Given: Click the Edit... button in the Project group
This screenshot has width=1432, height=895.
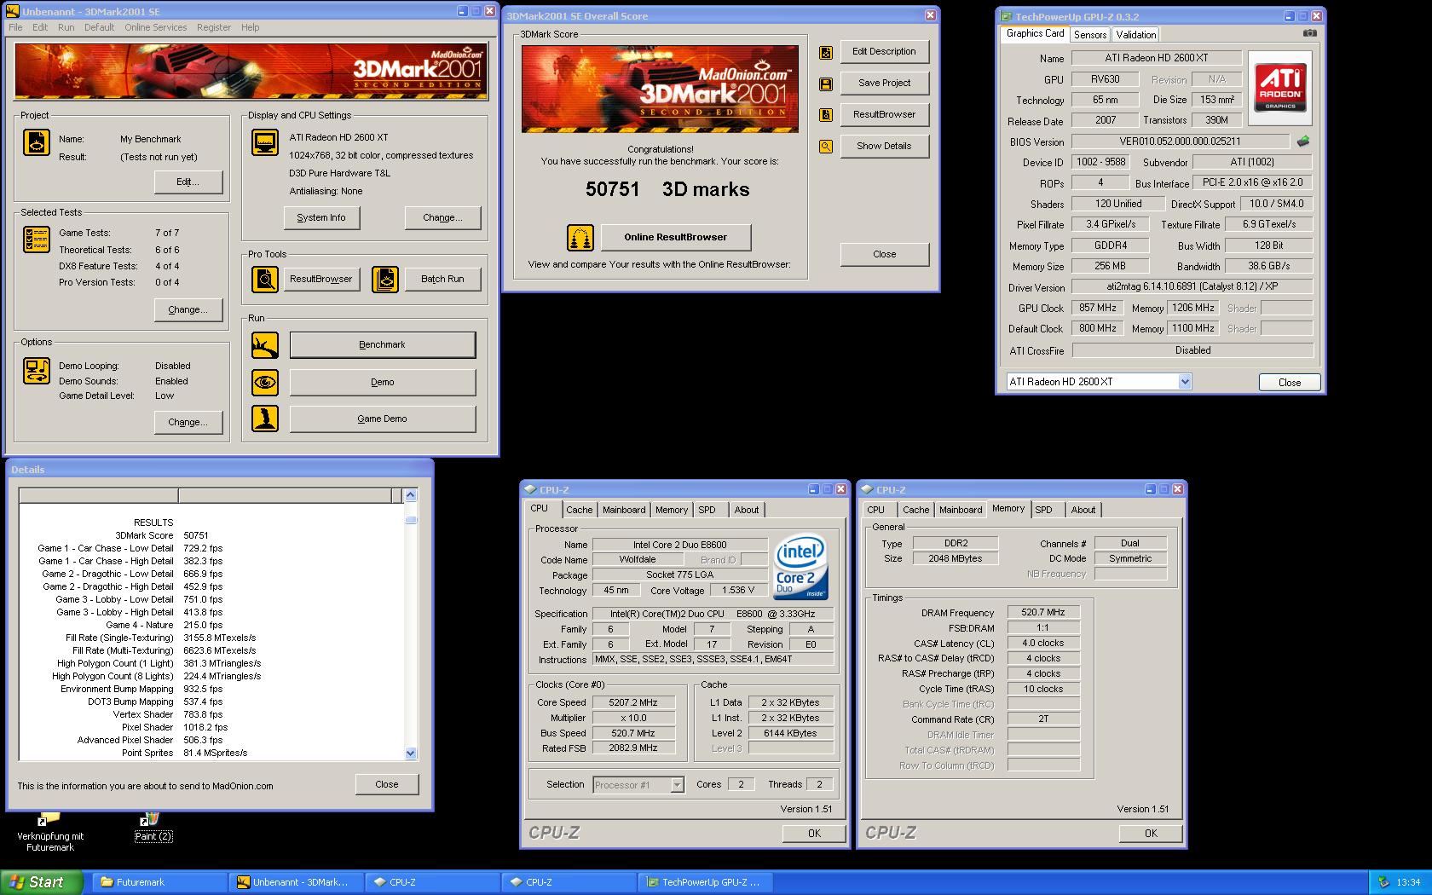Looking at the screenshot, I should click(x=188, y=182).
